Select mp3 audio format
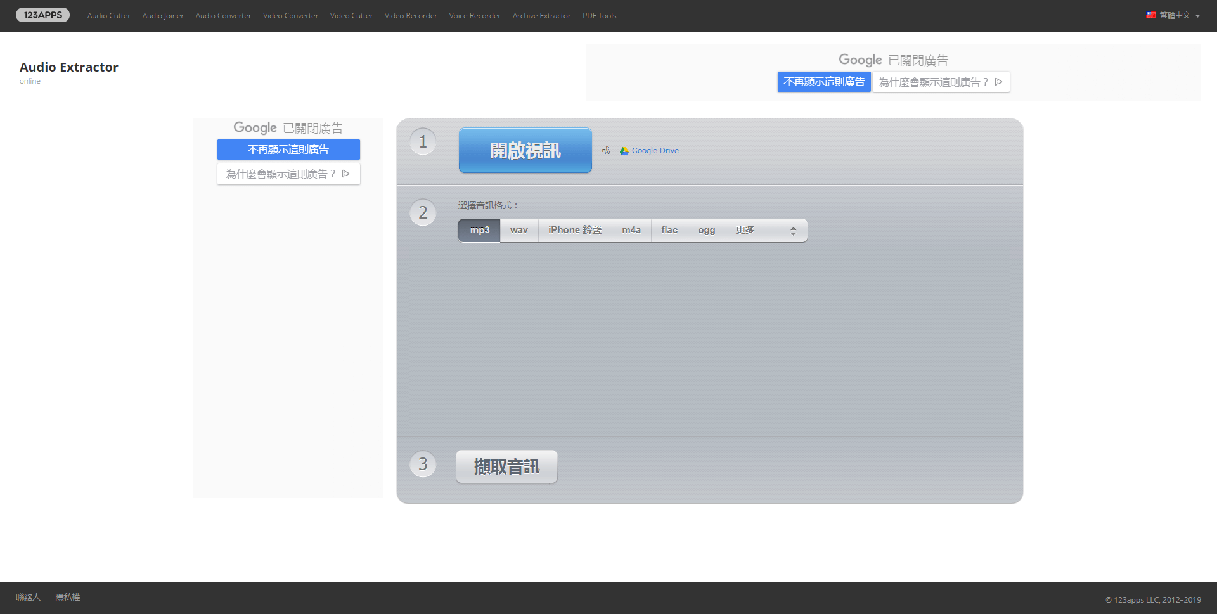Image resolution: width=1217 pixels, height=614 pixels. tap(480, 230)
